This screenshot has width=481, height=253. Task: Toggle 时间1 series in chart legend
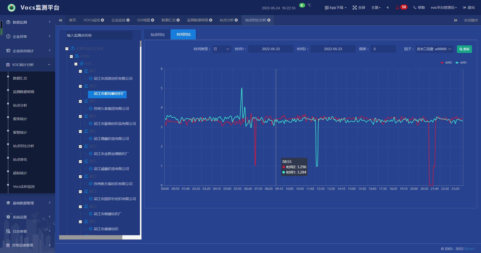(461, 63)
